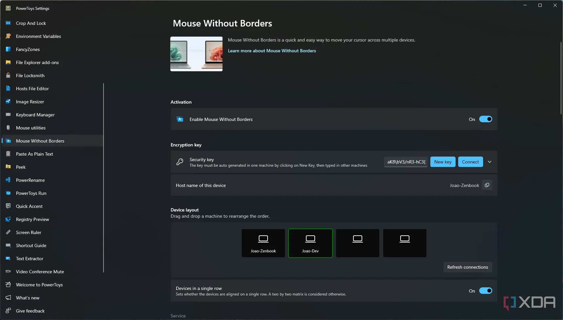563x320 pixels.
Task: Open File Locksmith from the sidebar
Action: pos(52,76)
